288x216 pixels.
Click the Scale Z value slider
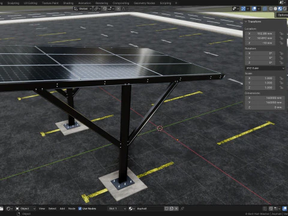coord(260,88)
